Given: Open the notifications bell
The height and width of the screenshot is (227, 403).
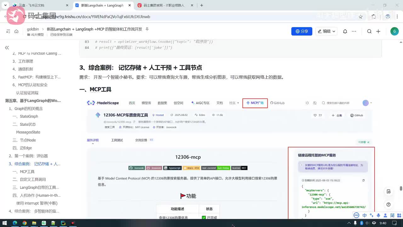Looking at the screenshot, I should [345, 32].
